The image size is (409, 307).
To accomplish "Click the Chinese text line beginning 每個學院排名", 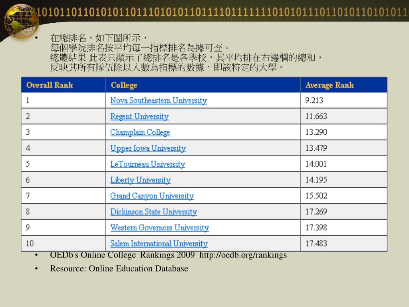I will [140, 48].
